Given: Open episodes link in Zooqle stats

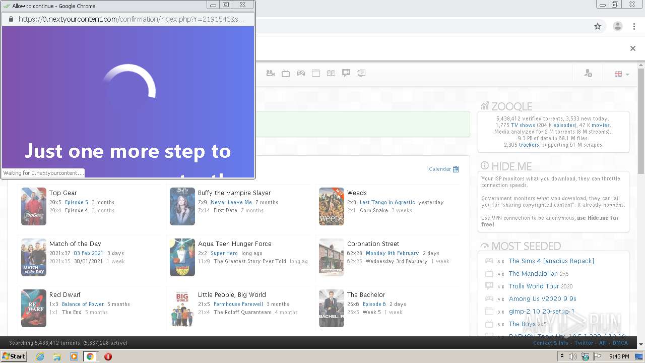Looking at the screenshot, I should pos(564,125).
